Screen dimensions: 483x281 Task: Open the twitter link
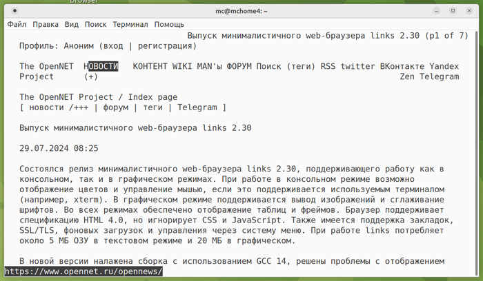pyautogui.click(x=357, y=66)
